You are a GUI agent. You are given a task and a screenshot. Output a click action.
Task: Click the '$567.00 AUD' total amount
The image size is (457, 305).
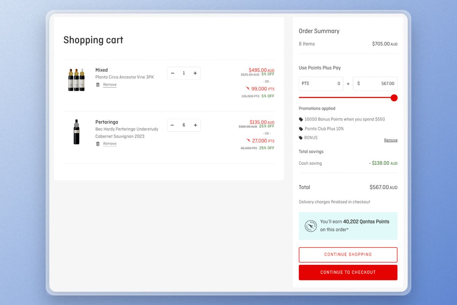383,187
